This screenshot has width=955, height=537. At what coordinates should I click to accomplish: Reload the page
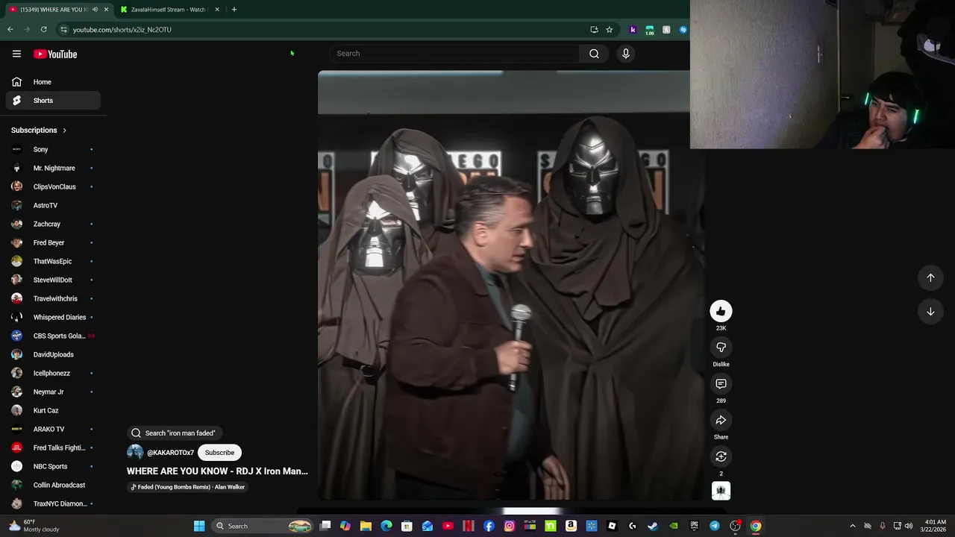[44, 30]
